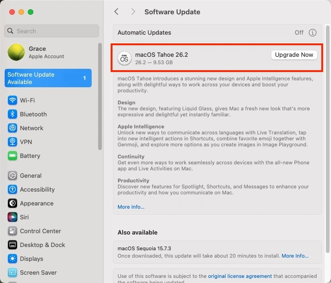This screenshot has width=331, height=283.
Task: Select the Wi-Fi label in sidebar
Action: (x=27, y=100)
